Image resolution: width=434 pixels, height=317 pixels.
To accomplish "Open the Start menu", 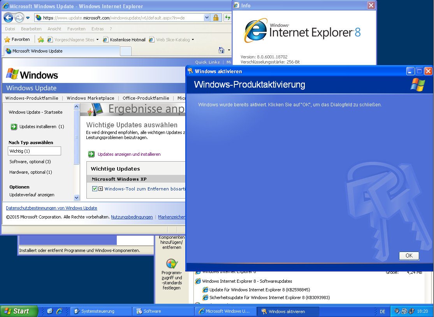I will click(x=19, y=311).
